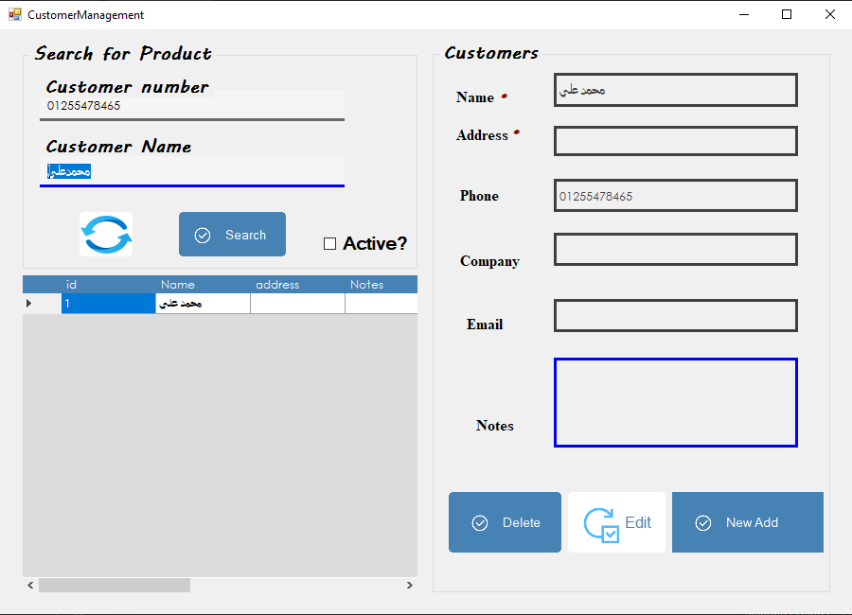Click the left arrow of the horizontal scrollbar
The image size is (852, 615).
point(29,585)
